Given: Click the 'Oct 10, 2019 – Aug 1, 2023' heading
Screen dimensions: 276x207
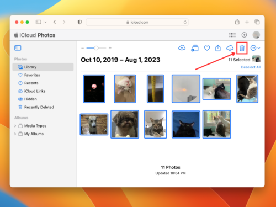Looking at the screenshot, I should pyautogui.click(x=120, y=60).
